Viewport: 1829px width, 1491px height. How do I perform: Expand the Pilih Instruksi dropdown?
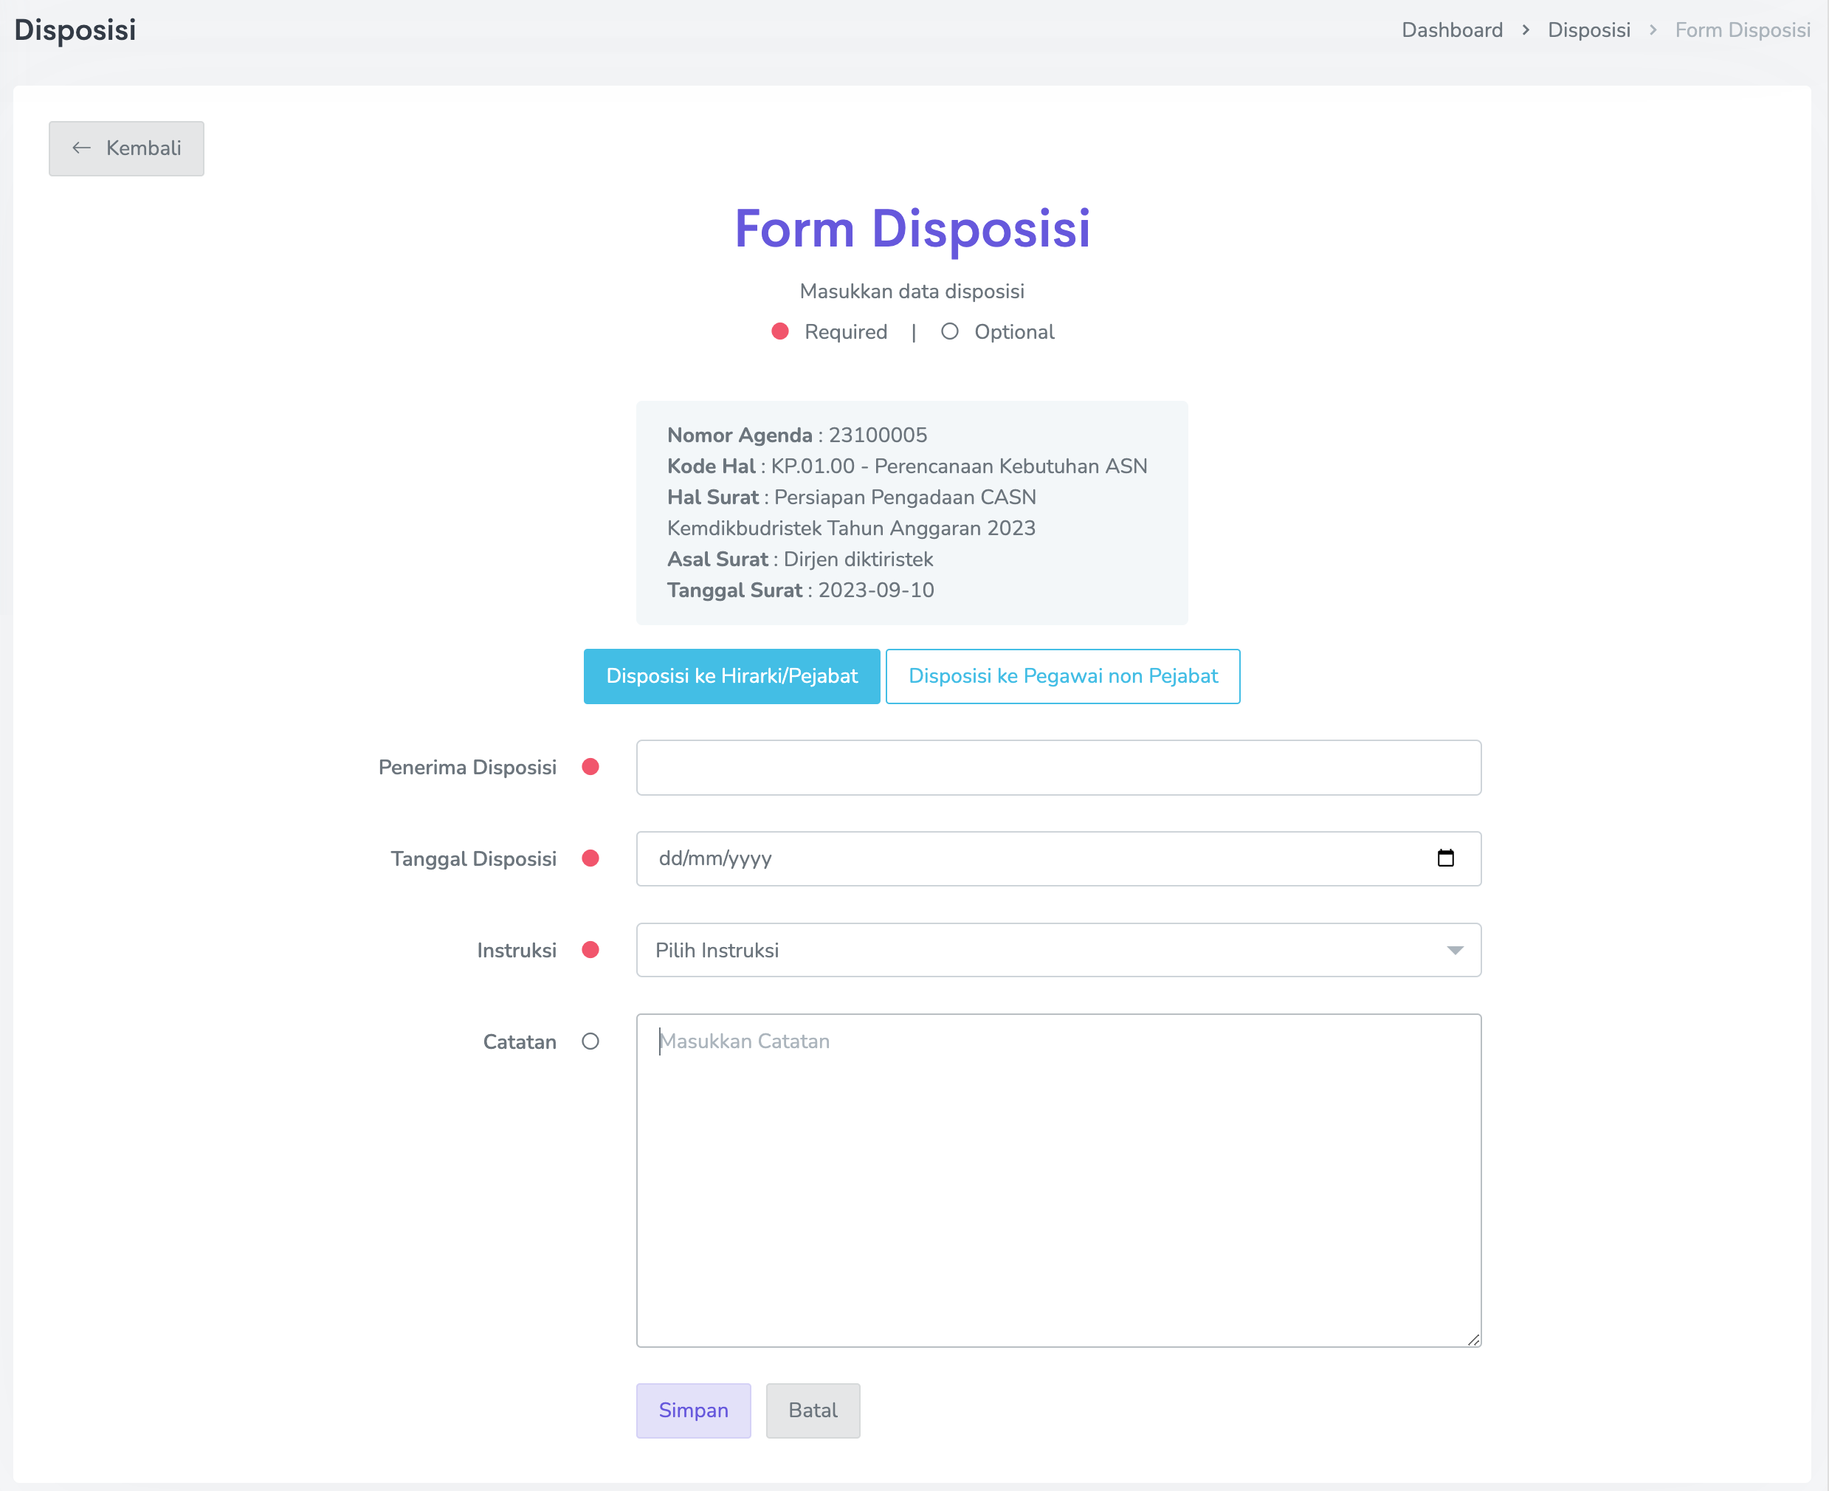(x=1030, y=950)
